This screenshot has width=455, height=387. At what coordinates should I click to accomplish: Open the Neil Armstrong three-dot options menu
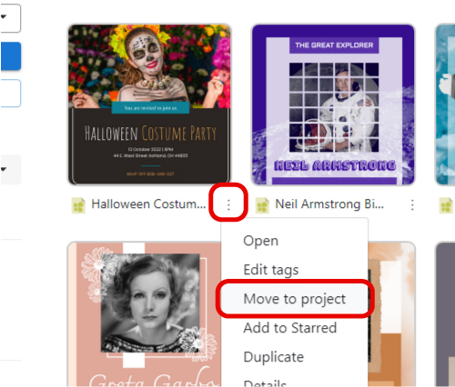click(412, 204)
